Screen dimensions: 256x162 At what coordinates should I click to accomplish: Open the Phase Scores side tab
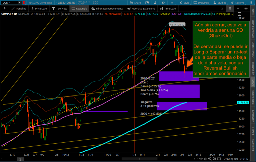click(x=253, y=98)
